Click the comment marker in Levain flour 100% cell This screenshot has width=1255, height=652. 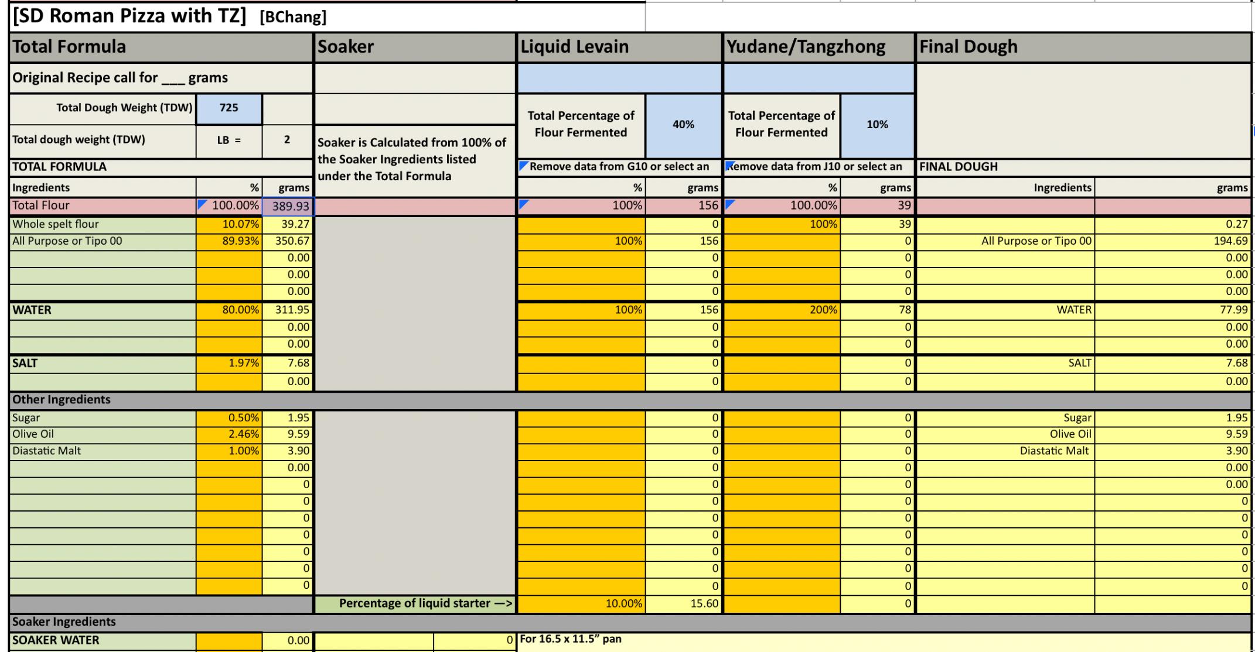coord(523,204)
